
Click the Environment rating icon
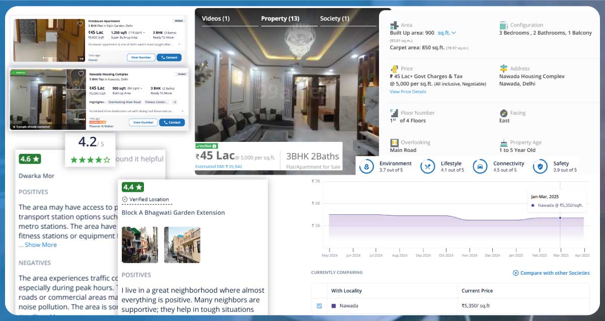click(x=366, y=166)
